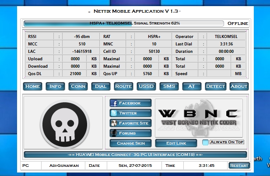Click the Operator value TELKOMSEL
This screenshot has width=270, height=176.
pos(226,37)
